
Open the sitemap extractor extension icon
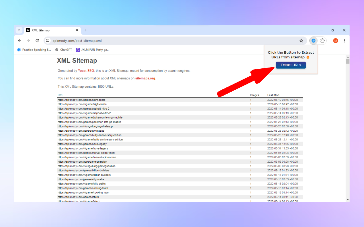click(313, 41)
